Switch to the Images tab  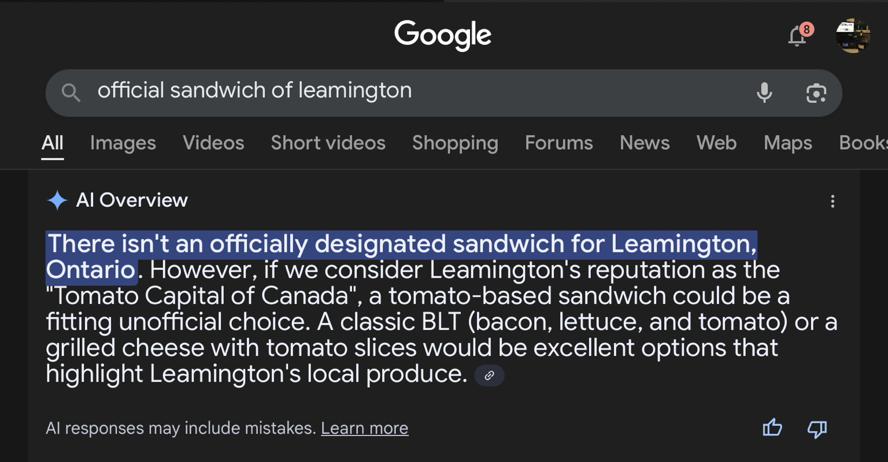click(x=123, y=143)
